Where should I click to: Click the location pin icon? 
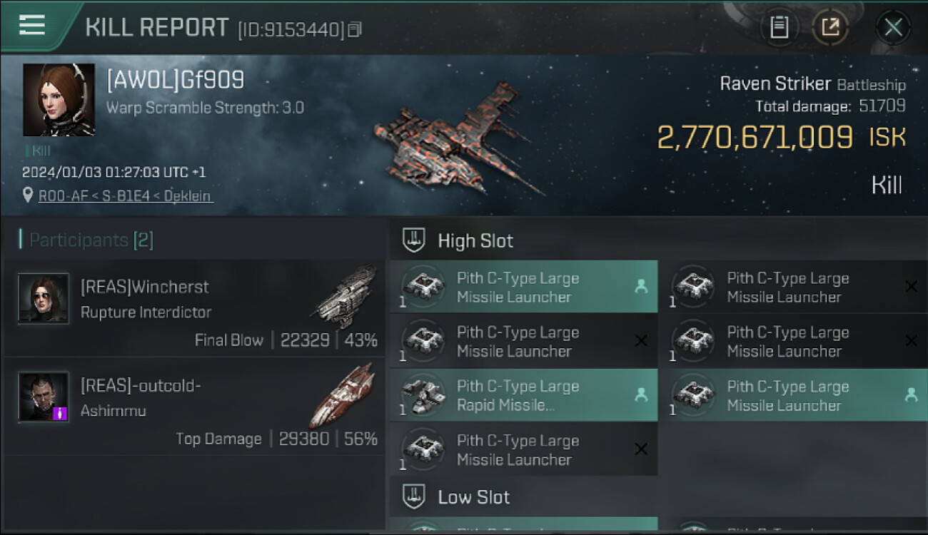pyautogui.click(x=28, y=195)
